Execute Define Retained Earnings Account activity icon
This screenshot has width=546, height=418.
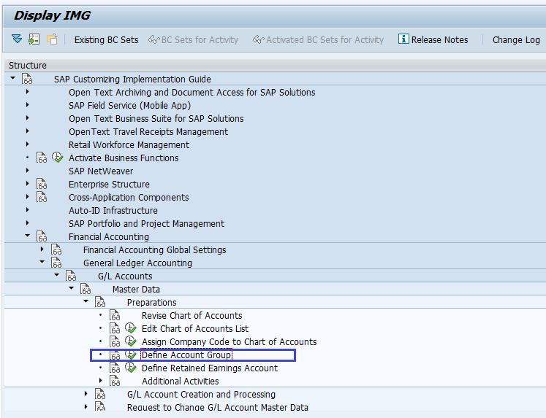click(x=131, y=368)
